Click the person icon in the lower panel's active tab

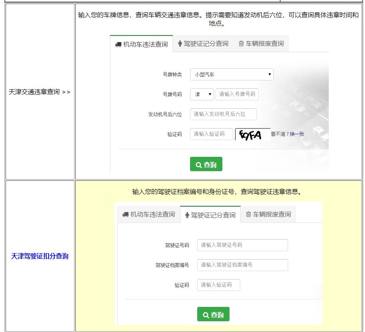pos(187,215)
